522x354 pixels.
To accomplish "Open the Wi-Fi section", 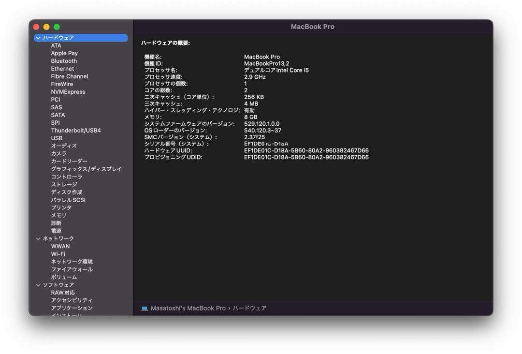I will pos(59,254).
